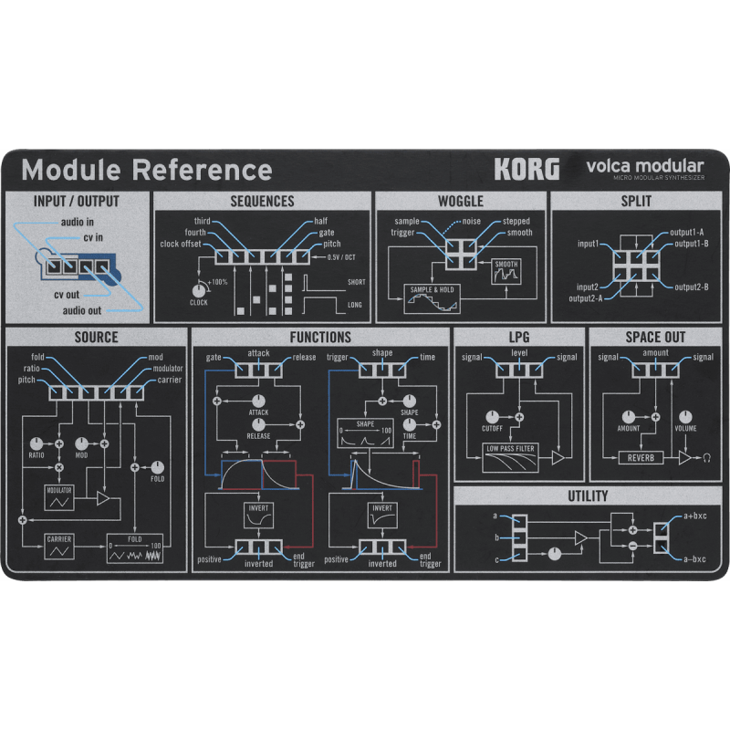Click the FOLD knob in Source

[157, 467]
